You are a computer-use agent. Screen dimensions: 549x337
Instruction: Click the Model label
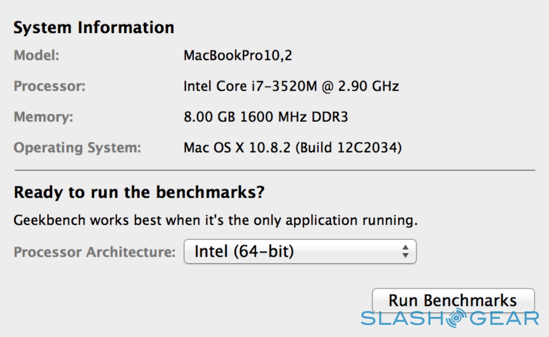tap(36, 56)
